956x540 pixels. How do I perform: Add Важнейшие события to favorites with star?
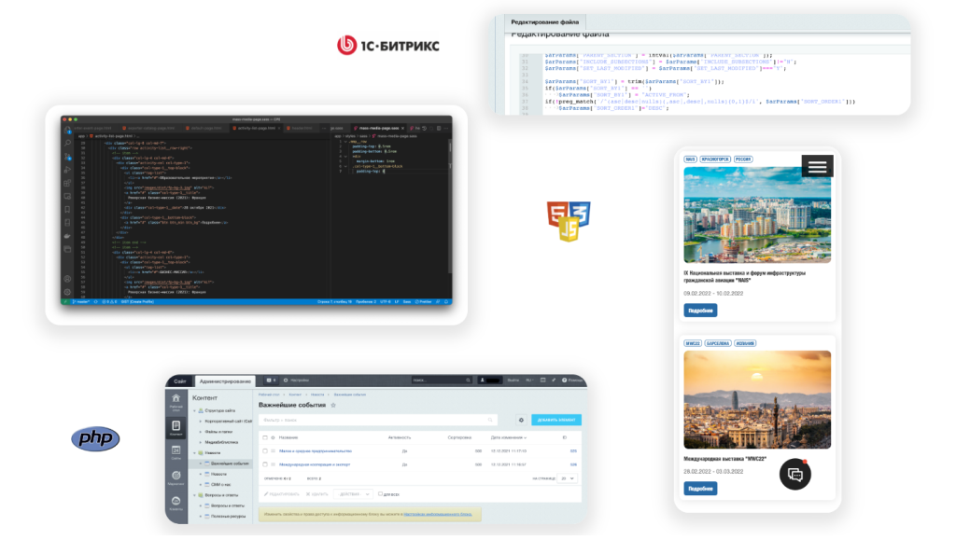333,406
